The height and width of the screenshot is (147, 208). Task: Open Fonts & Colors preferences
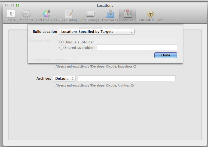(x=47, y=16)
